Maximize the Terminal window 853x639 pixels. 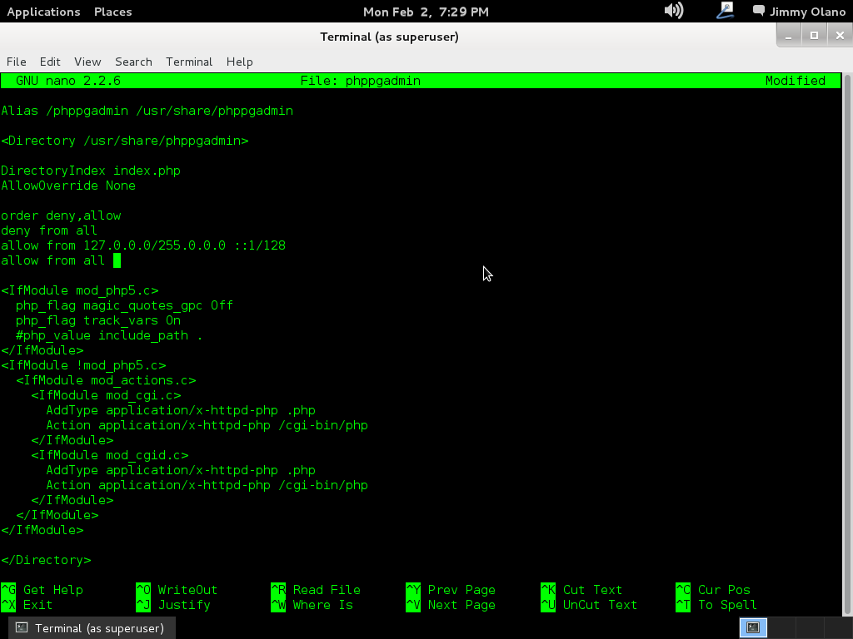click(814, 35)
